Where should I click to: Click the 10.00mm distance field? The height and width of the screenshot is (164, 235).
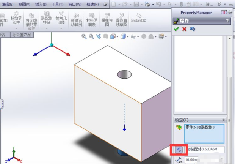[202, 160]
